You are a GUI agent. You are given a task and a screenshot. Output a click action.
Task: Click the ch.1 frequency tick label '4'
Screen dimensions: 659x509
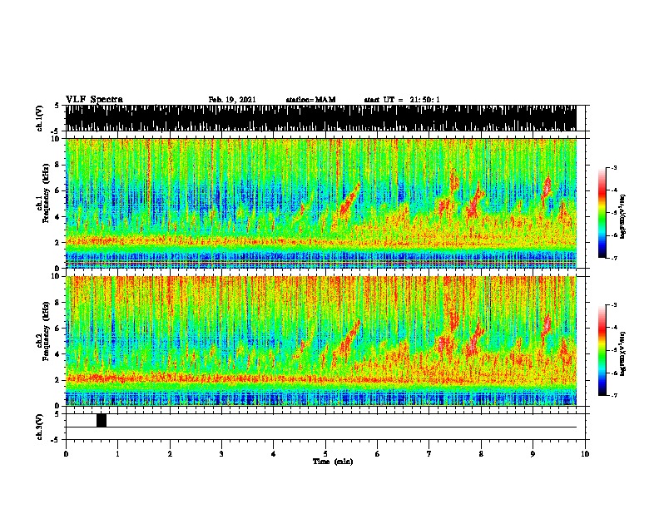point(58,217)
